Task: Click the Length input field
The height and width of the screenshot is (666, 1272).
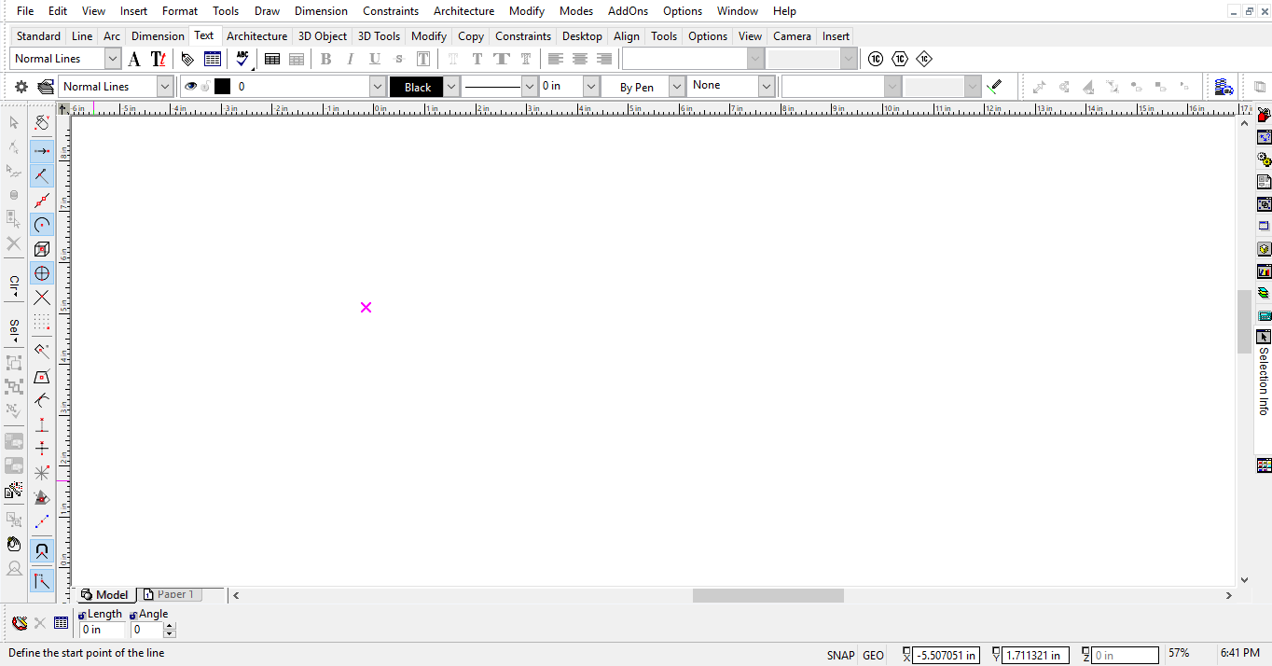Action: 102,630
